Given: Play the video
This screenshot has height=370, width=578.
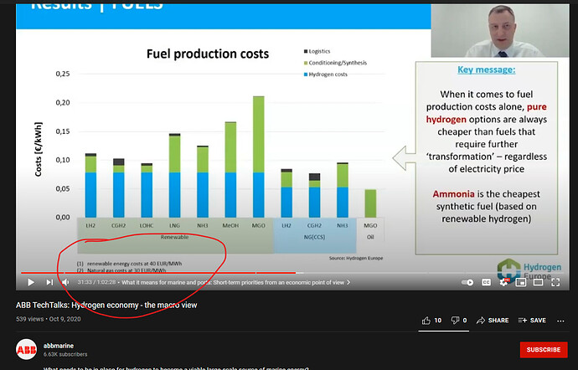Looking at the screenshot, I should tap(31, 282).
